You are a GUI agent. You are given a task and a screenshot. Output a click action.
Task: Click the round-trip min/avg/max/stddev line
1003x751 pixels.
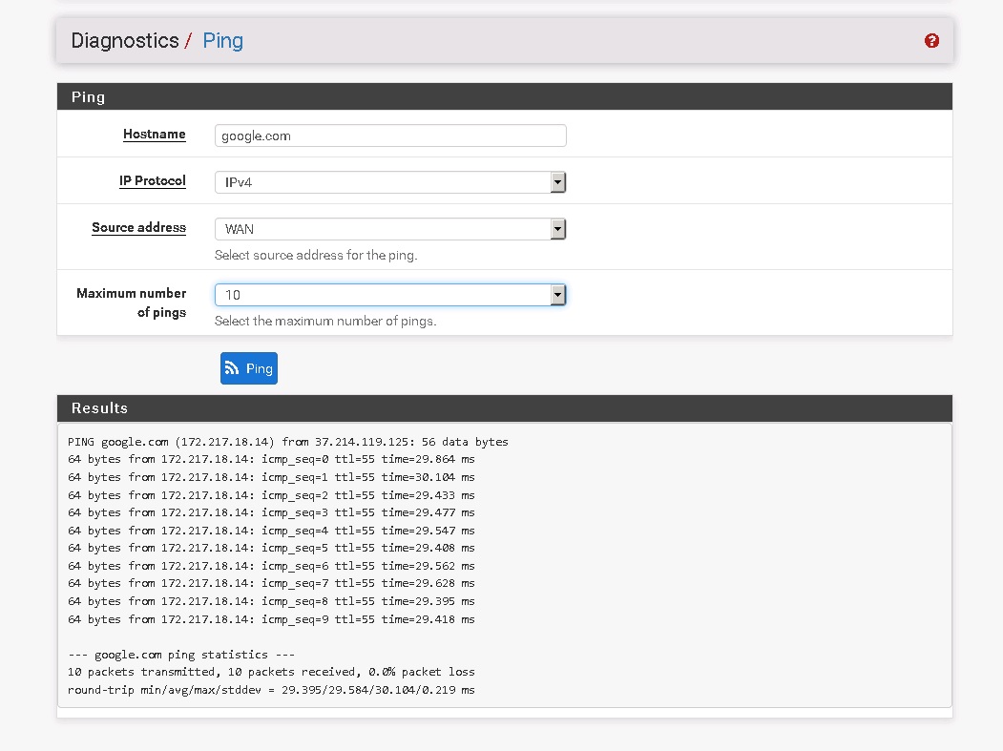point(271,689)
